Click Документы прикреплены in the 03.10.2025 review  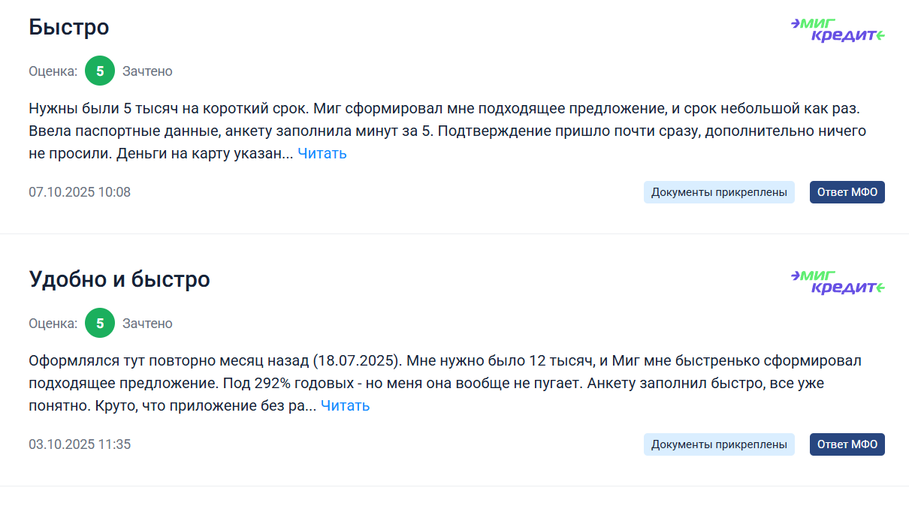(x=719, y=444)
